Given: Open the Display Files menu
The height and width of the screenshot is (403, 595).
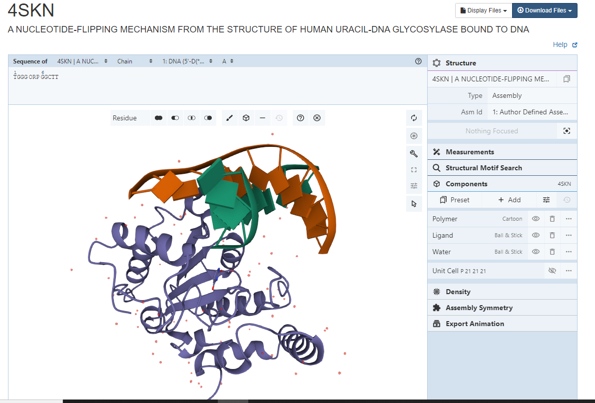Looking at the screenshot, I should [483, 10].
